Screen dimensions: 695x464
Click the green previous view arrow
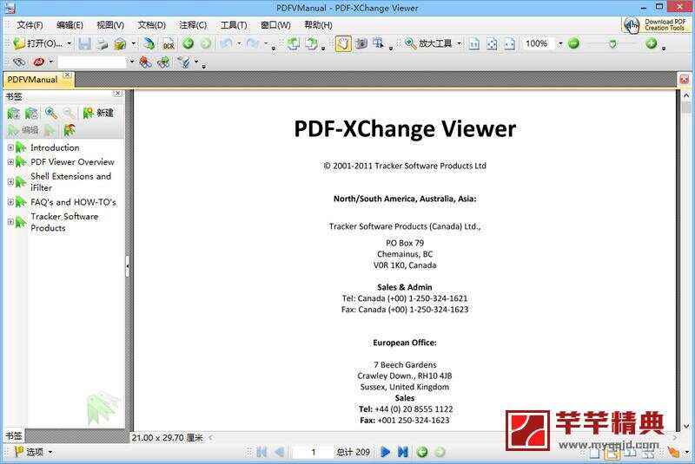pos(188,43)
